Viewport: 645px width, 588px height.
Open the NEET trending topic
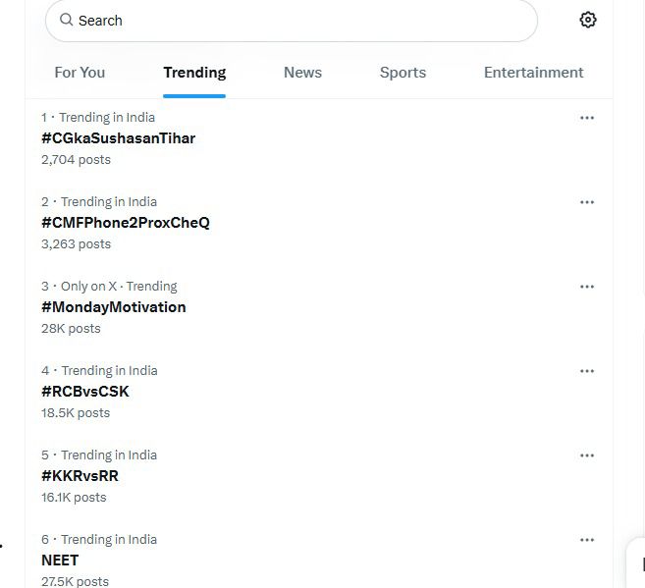point(60,561)
